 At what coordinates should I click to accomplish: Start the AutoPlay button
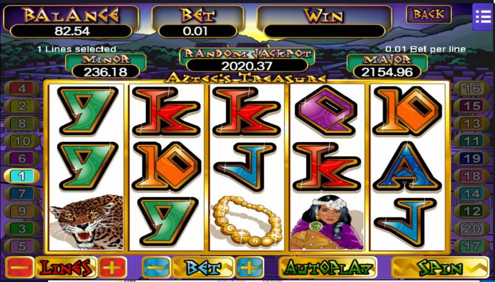point(328,268)
